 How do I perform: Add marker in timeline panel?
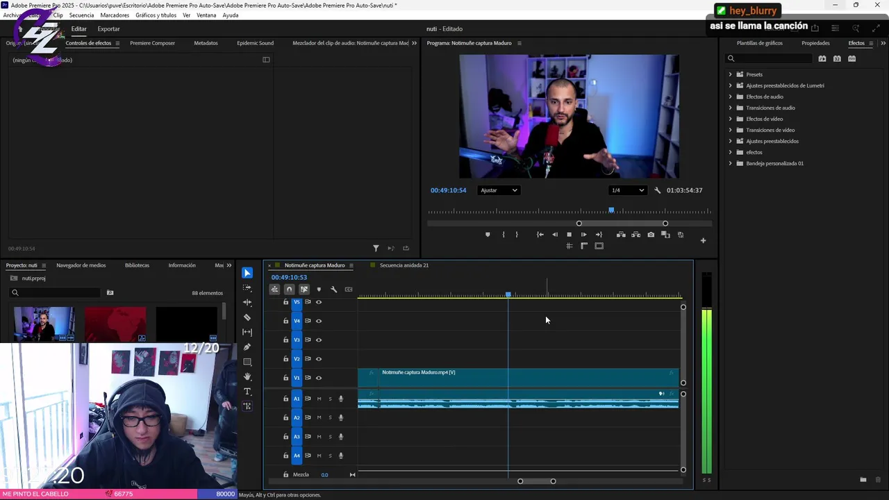(x=319, y=290)
